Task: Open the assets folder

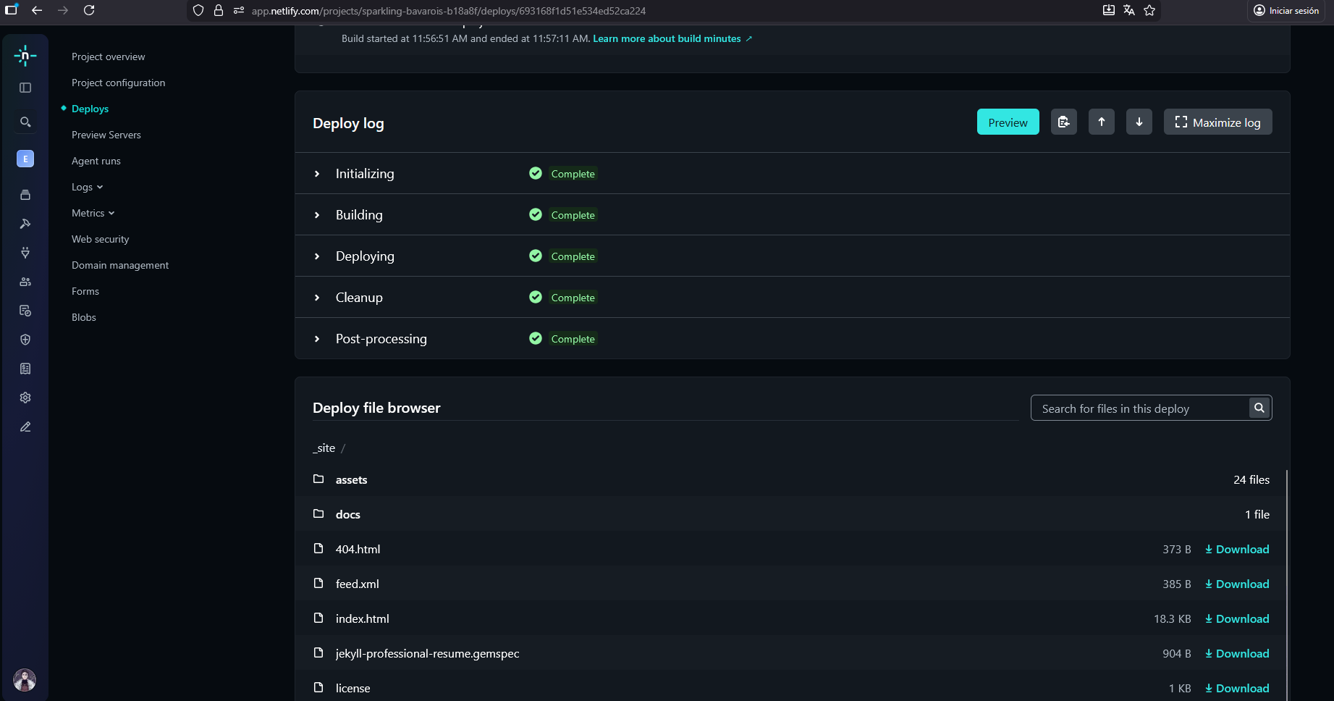Action: 351,479
